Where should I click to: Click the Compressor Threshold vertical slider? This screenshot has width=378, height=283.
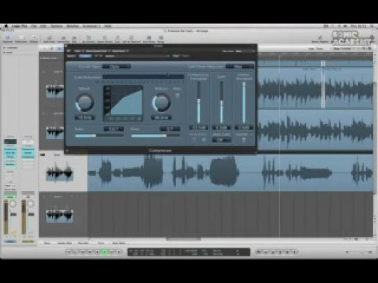(198, 102)
